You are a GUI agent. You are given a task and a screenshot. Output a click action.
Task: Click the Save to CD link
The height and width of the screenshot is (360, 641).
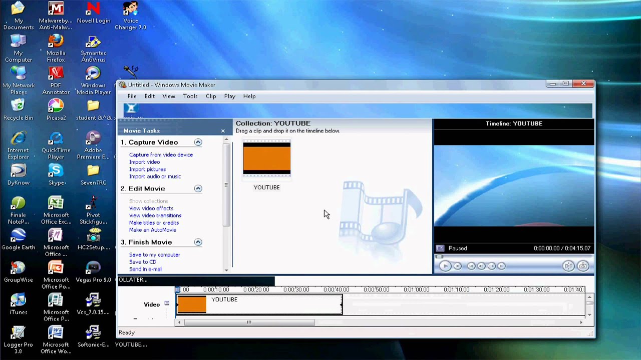143,261
